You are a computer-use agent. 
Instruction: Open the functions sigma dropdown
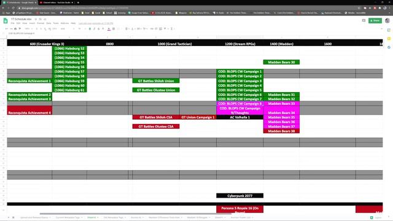point(172,29)
